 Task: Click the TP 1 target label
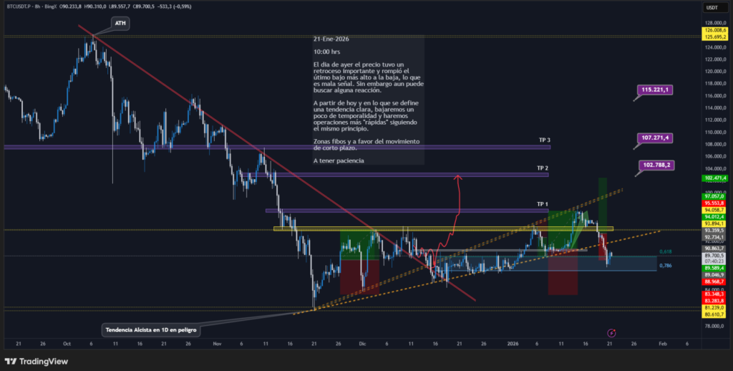coord(543,204)
